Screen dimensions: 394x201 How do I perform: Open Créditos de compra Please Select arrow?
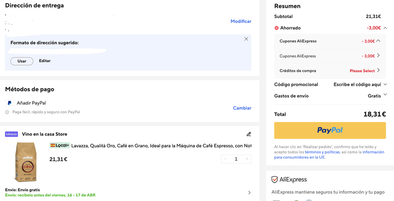pos(378,71)
